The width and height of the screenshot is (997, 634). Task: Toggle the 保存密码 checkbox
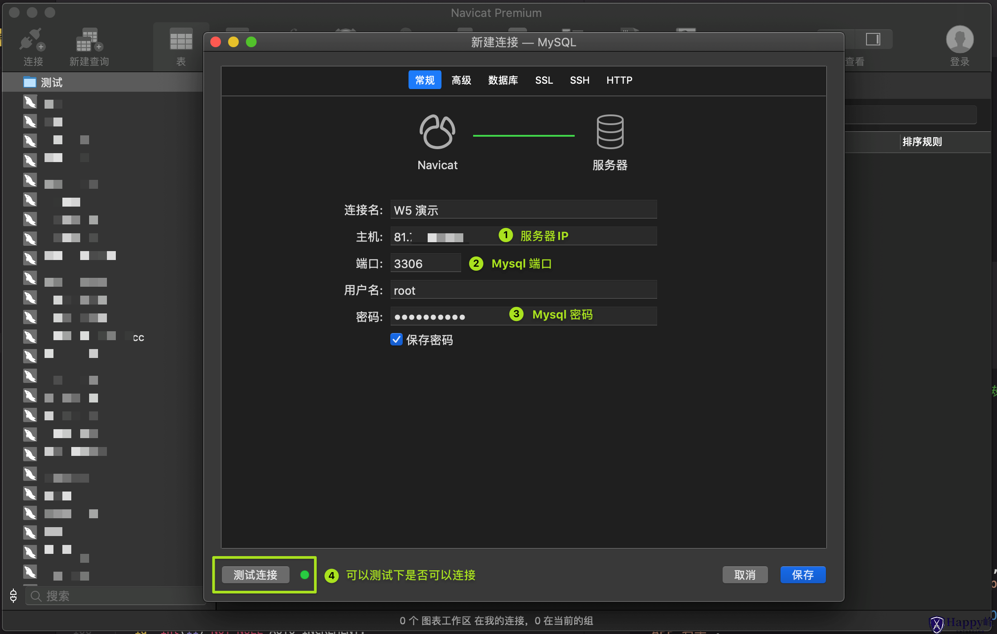[x=396, y=340]
